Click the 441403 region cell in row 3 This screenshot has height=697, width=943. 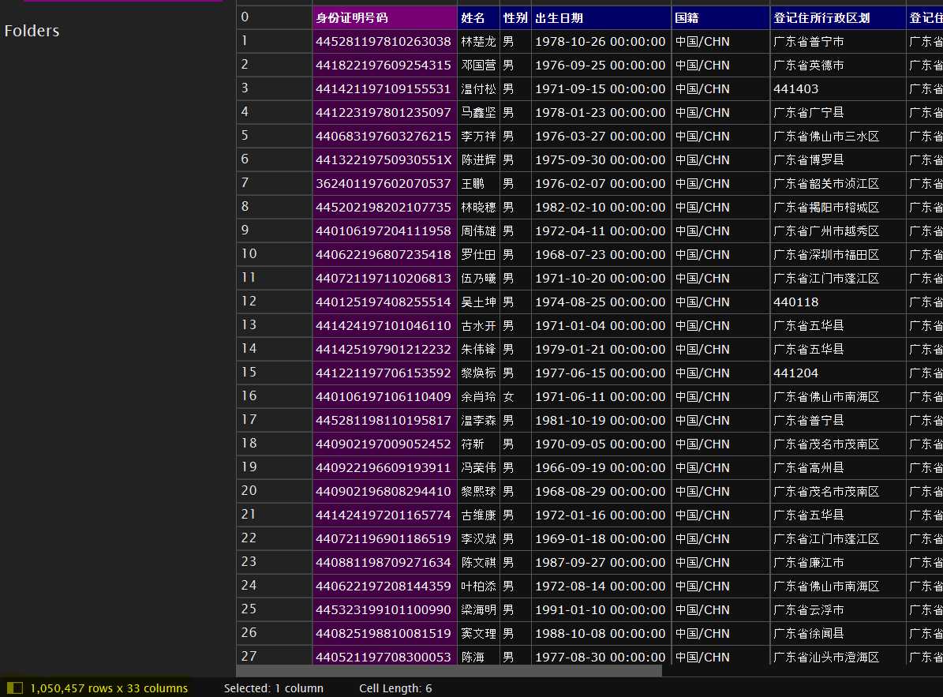click(x=838, y=88)
